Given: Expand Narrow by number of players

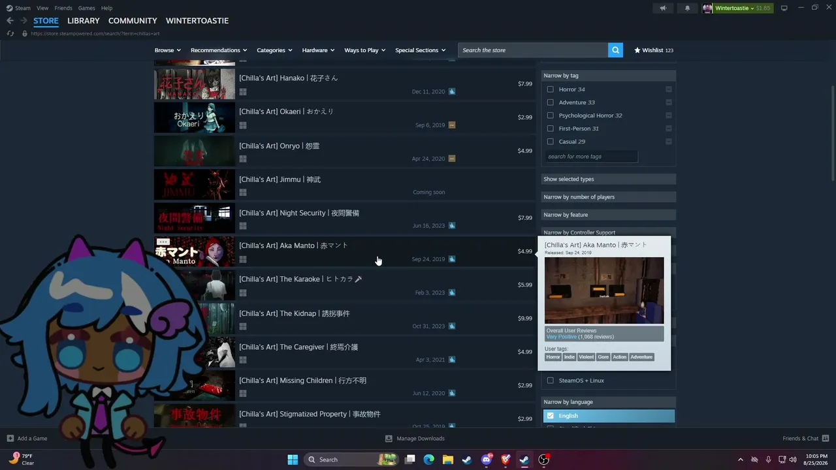Looking at the screenshot, I should tap(609, 197).
